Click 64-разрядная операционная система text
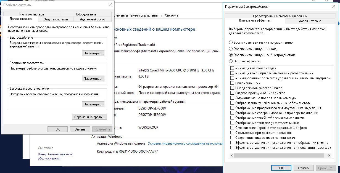Screen dimensions: 340x173 [178, 86]
